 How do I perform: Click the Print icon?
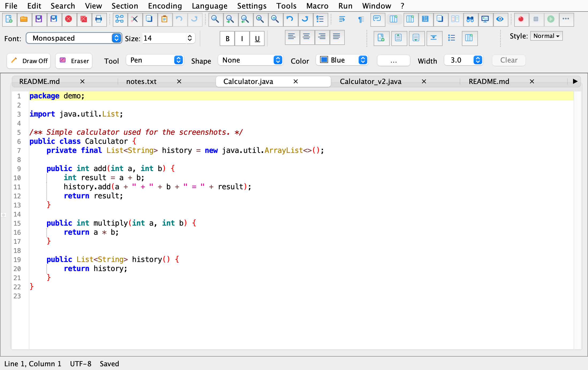tap(99, 19)
